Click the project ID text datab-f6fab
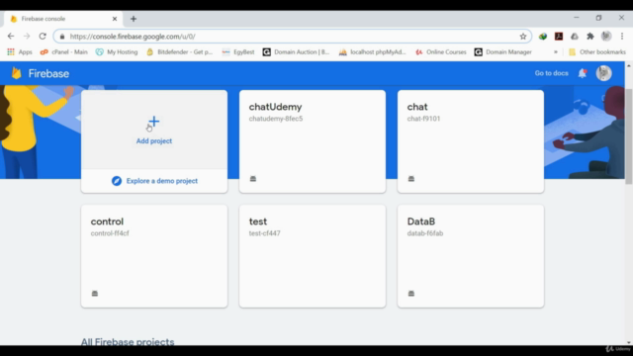Viewport: 633px width, 356px height. [425, 233]
